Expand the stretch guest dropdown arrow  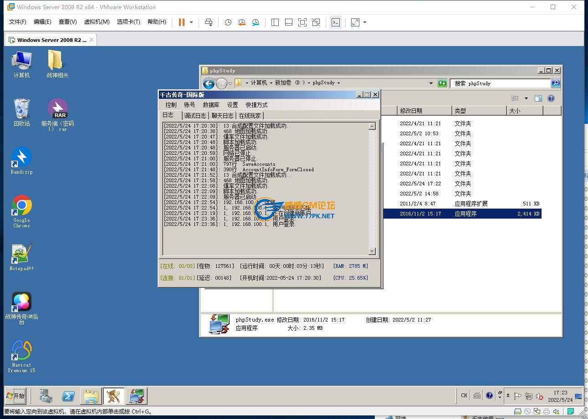click(x=365, y=22)
